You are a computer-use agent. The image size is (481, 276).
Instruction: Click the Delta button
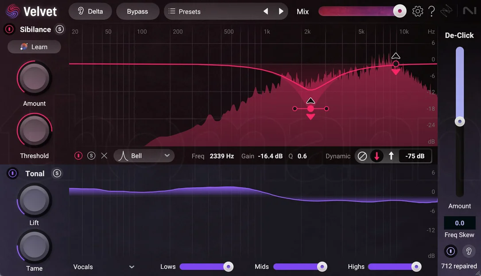[x=90, y=11]
